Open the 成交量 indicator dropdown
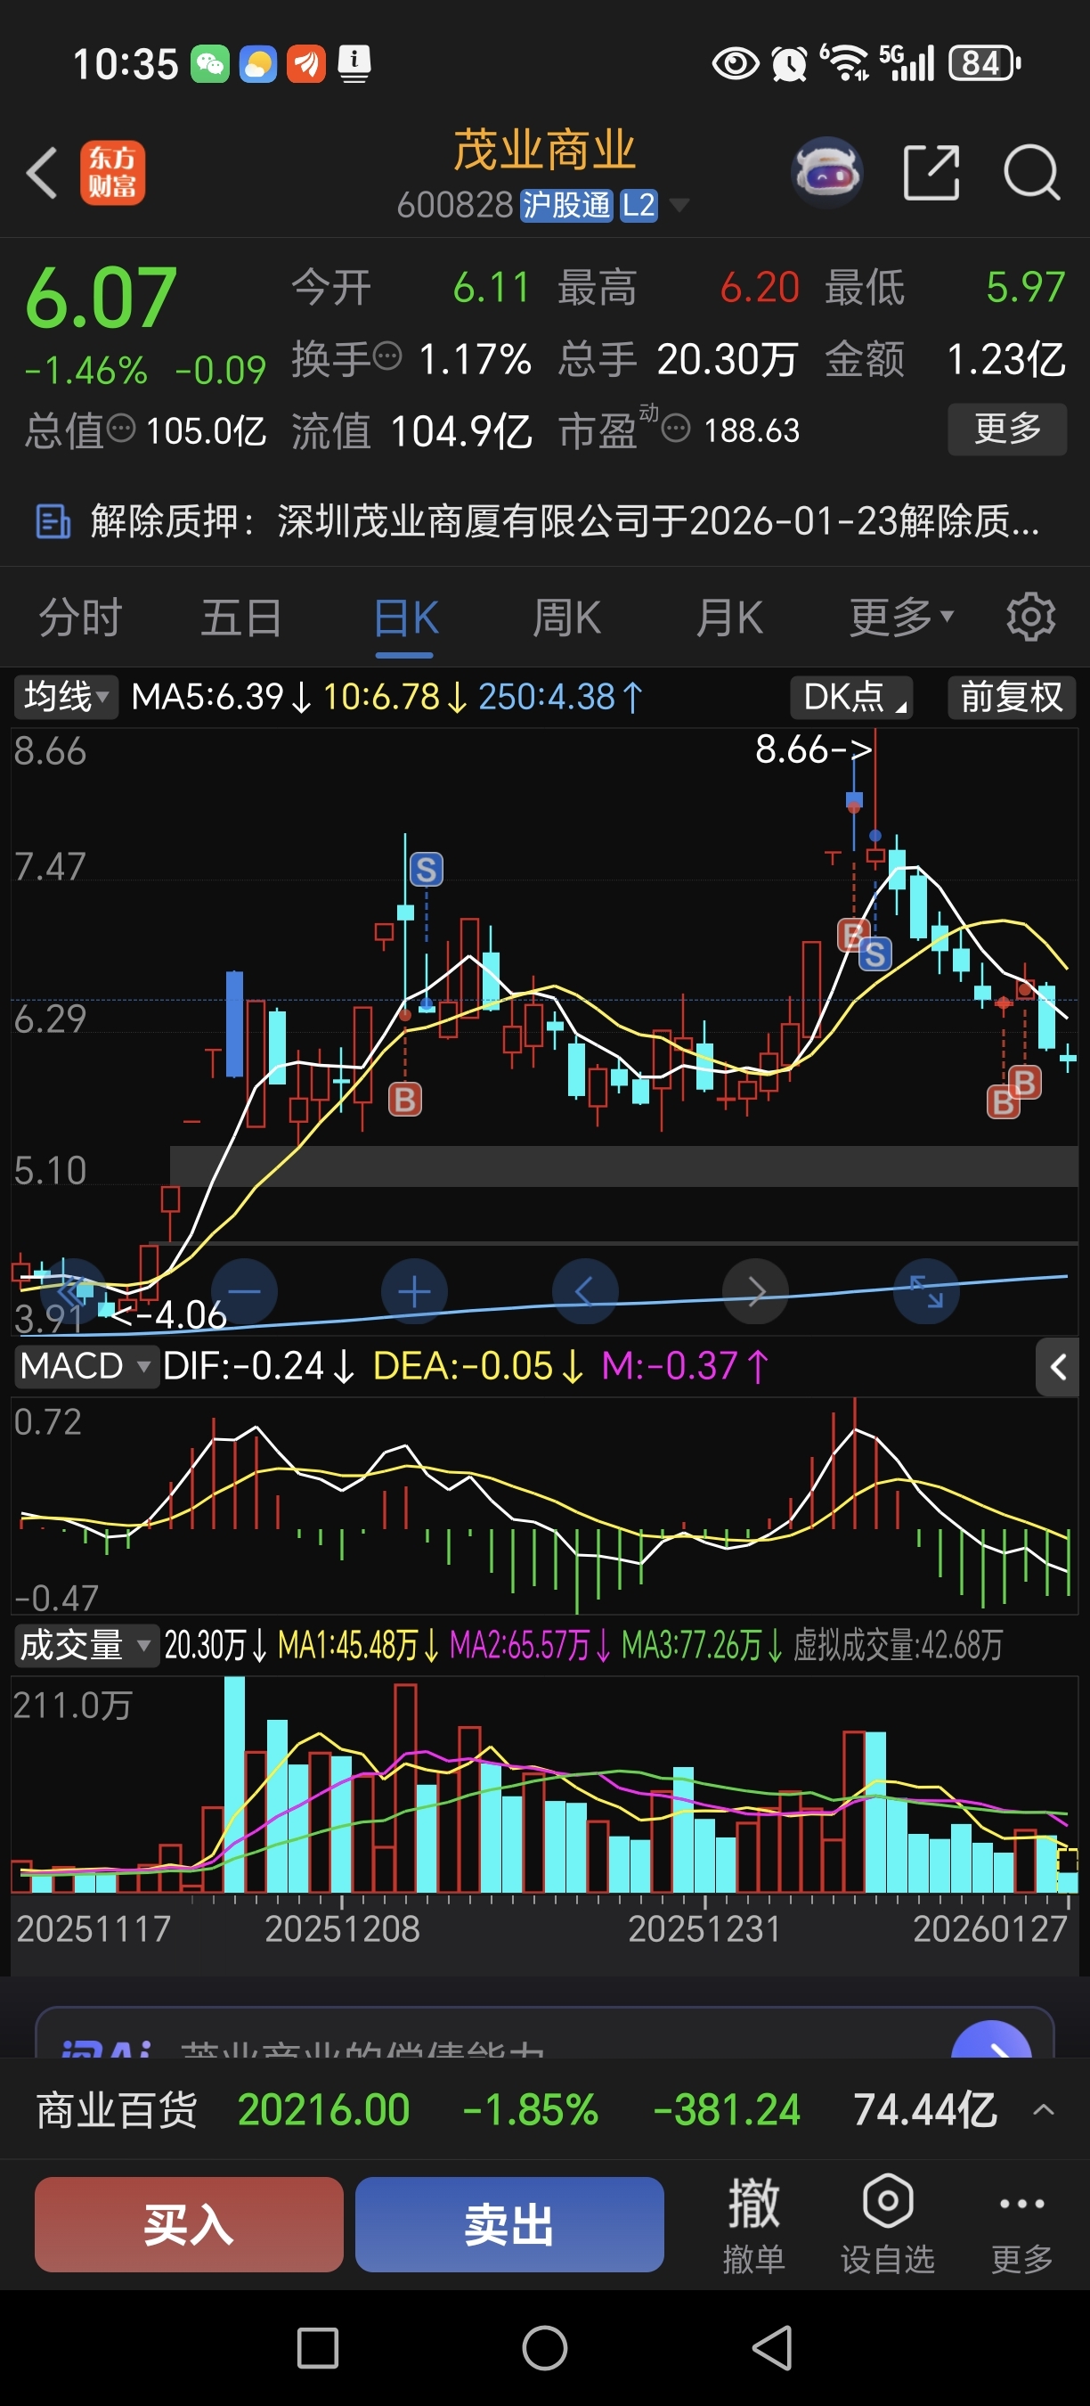The height and width of the screenshot is (2406, 1090). [85, 1645]
